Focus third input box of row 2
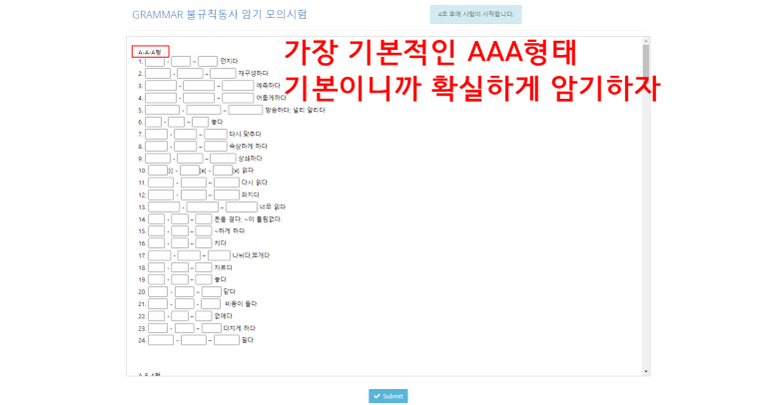 tap(223, 73)
